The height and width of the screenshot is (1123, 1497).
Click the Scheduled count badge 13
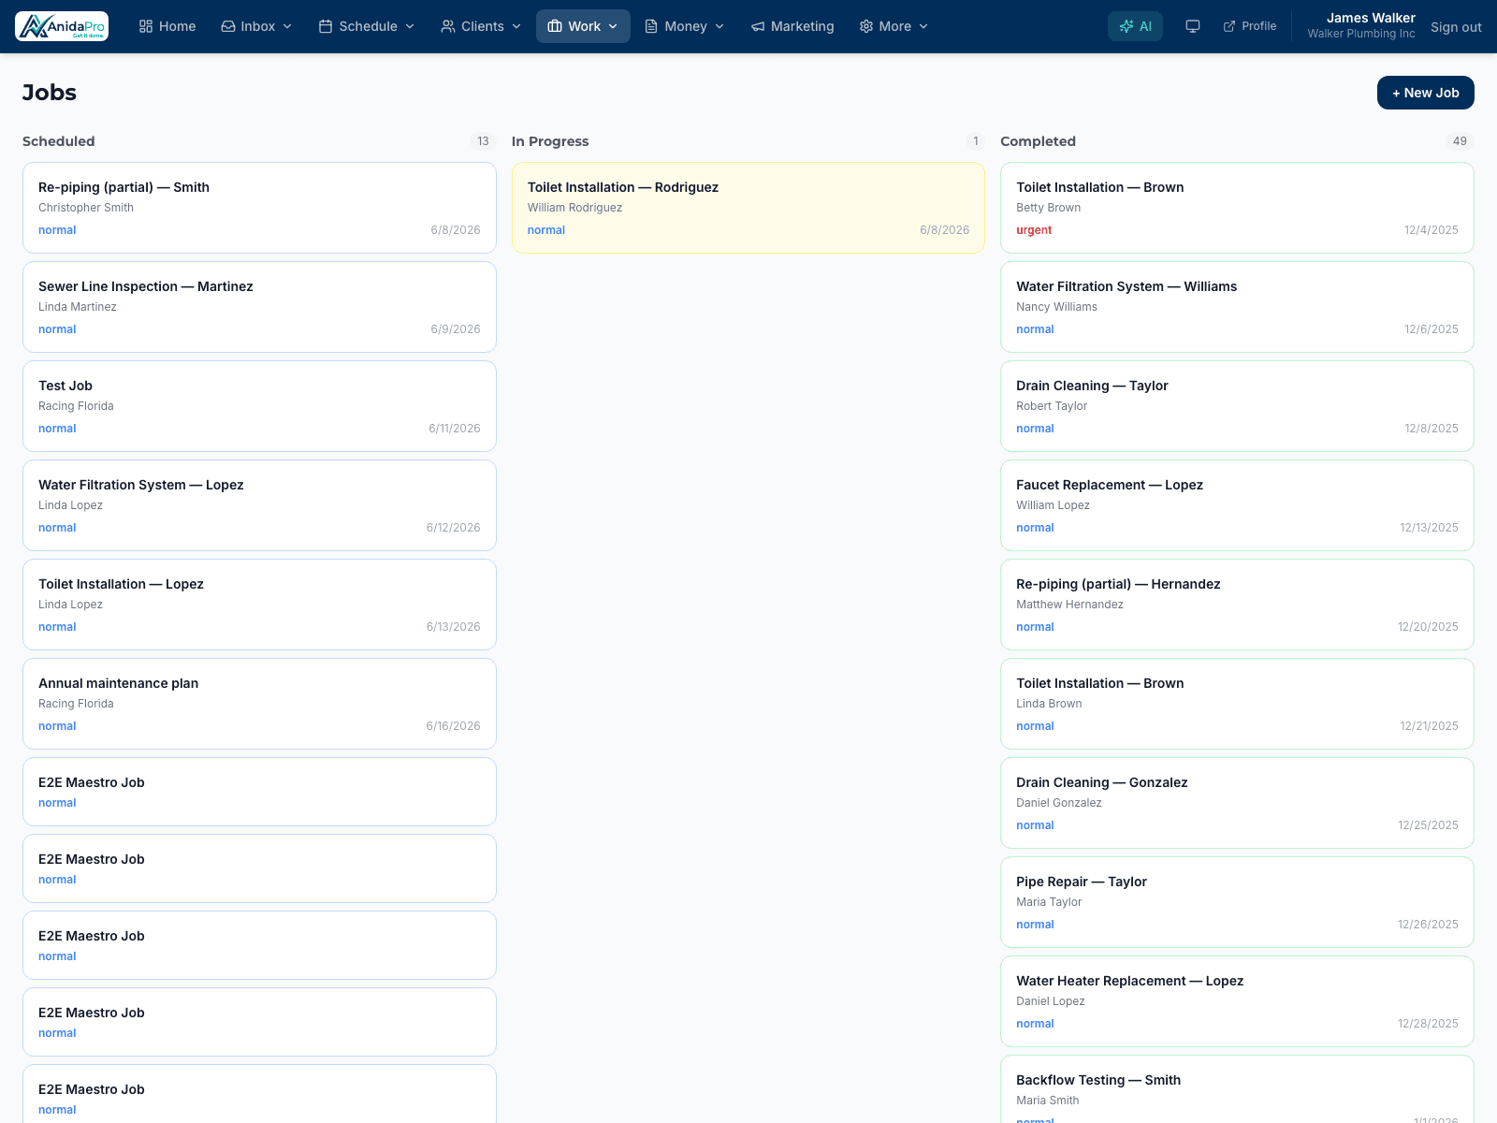click(x=483, y=141)
